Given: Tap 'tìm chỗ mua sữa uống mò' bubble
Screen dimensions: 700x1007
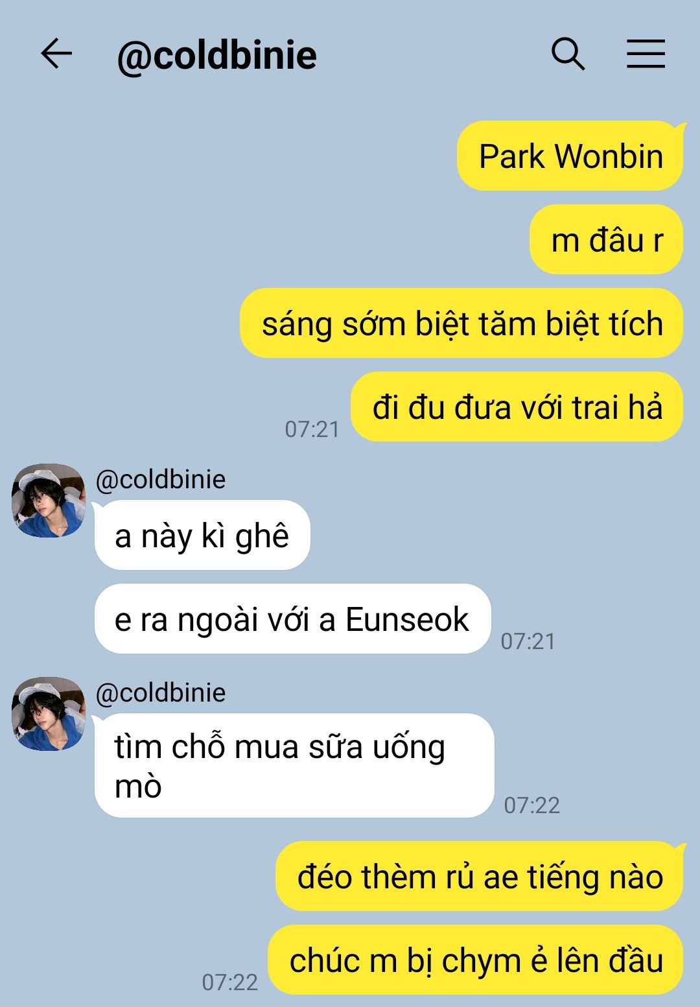Looking at the screenshot, I should pyautogui.click(x=294, y=766).
